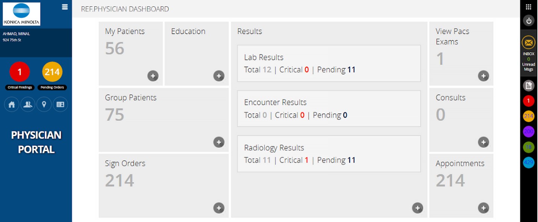
Task: Click the Home icon in the sidebar
Action: click(x=12, y=105)
